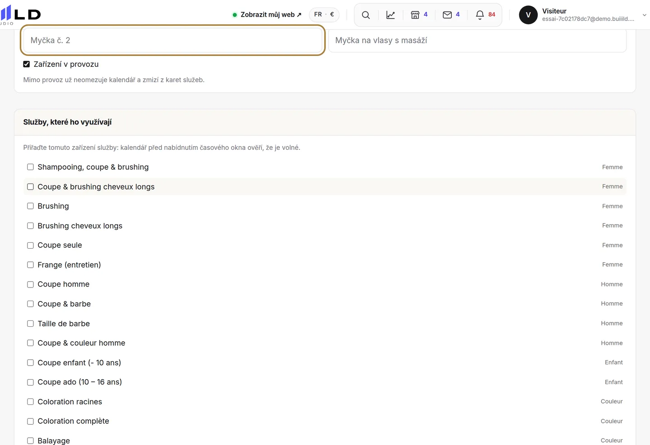
Task: Click the Mimo provoz help text
Action: coord(114,80)
